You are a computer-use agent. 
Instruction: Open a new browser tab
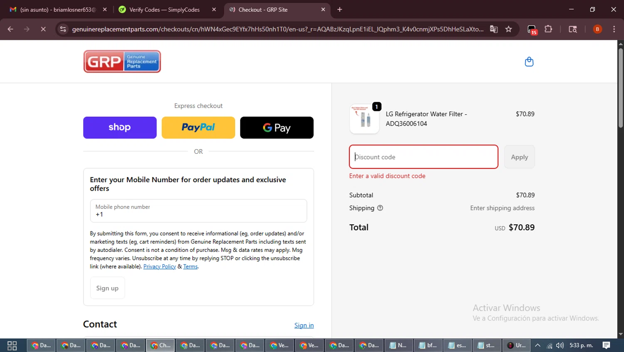(x=339, y=10)
